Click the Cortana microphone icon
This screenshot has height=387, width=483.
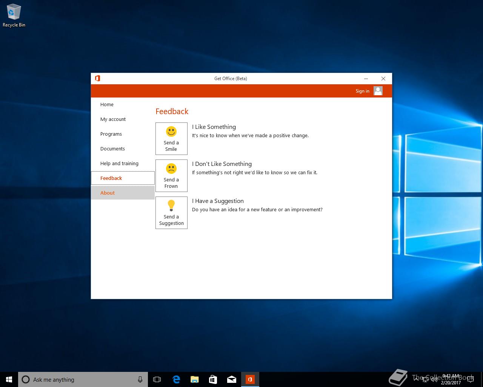(x=140, y=379)
